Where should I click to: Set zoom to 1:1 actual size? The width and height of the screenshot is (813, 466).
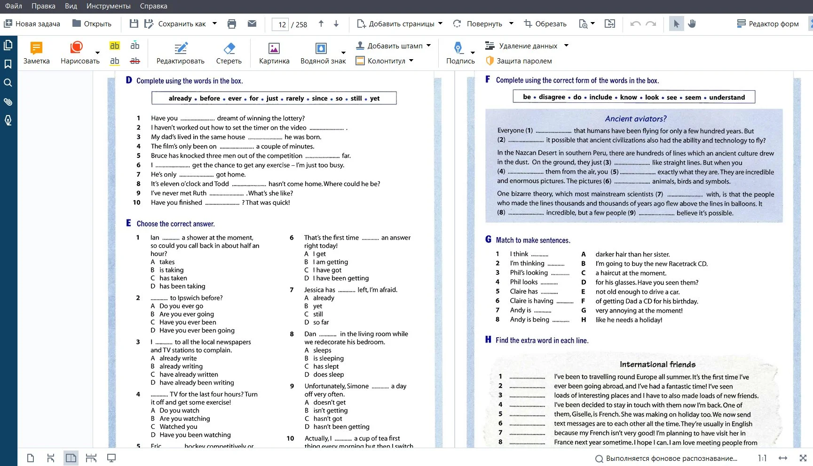coord(762,458)
